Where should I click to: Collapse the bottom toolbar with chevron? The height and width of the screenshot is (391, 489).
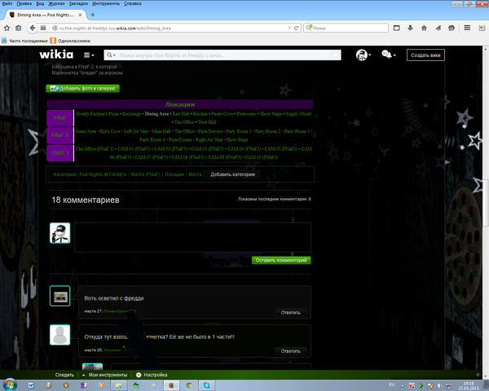[x=478, y=375]
